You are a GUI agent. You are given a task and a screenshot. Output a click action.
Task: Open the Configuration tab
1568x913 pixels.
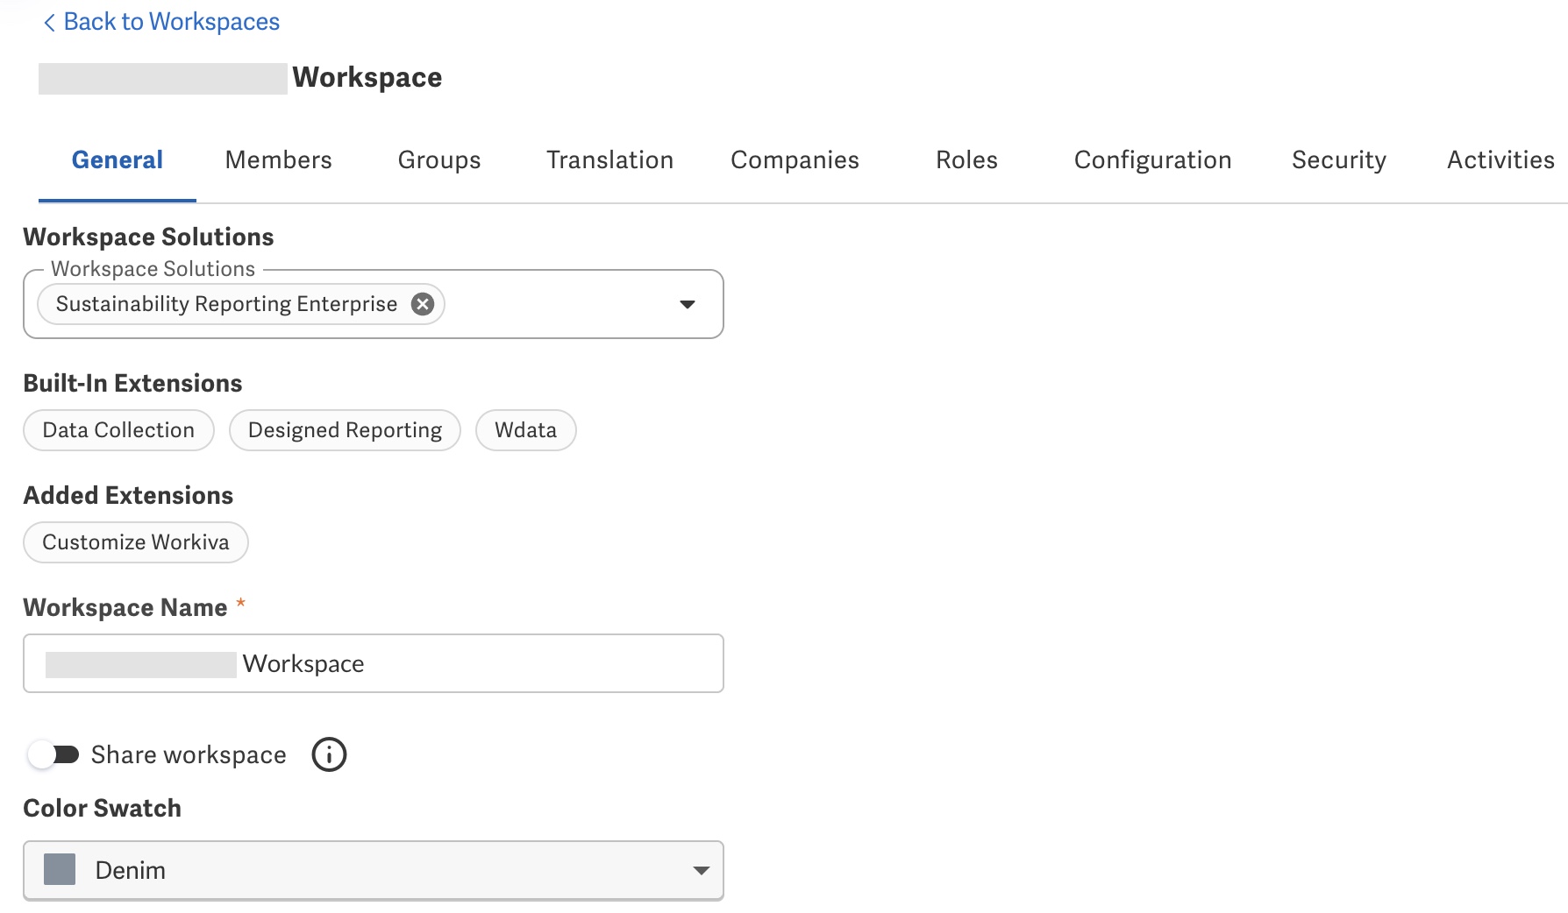(x=1152, y=159)
